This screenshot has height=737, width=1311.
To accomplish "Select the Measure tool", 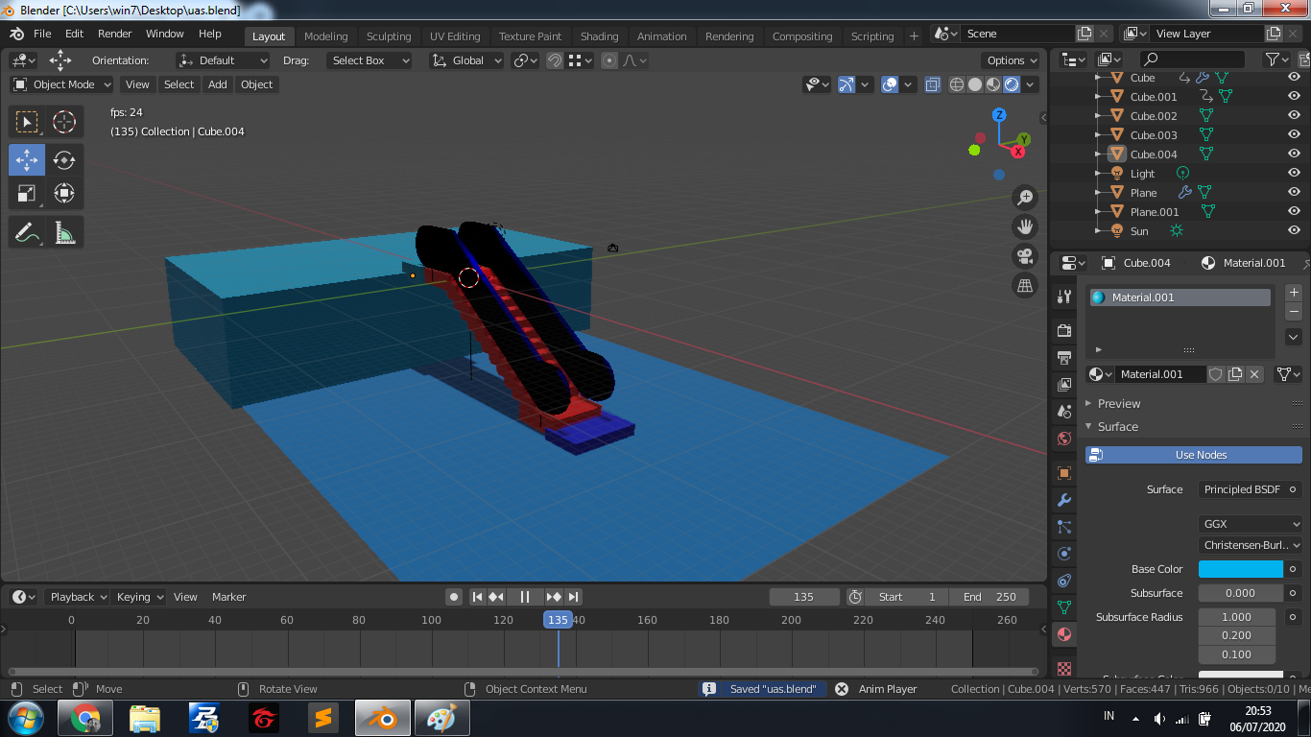I will (64, 231).
